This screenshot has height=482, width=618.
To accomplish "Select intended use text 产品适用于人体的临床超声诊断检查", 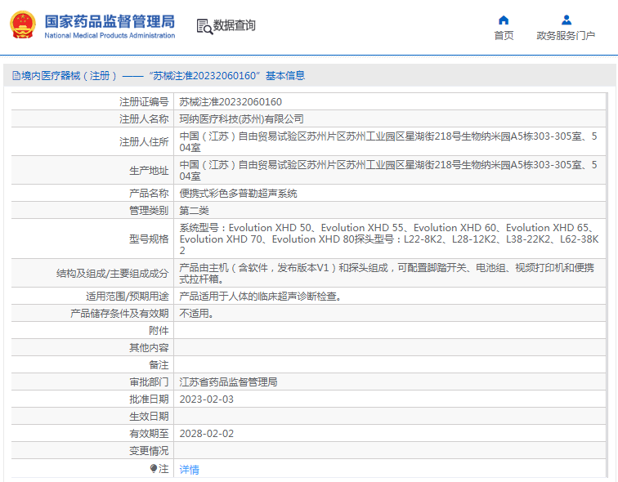I will pyautogui.click(x=260, y=296).
